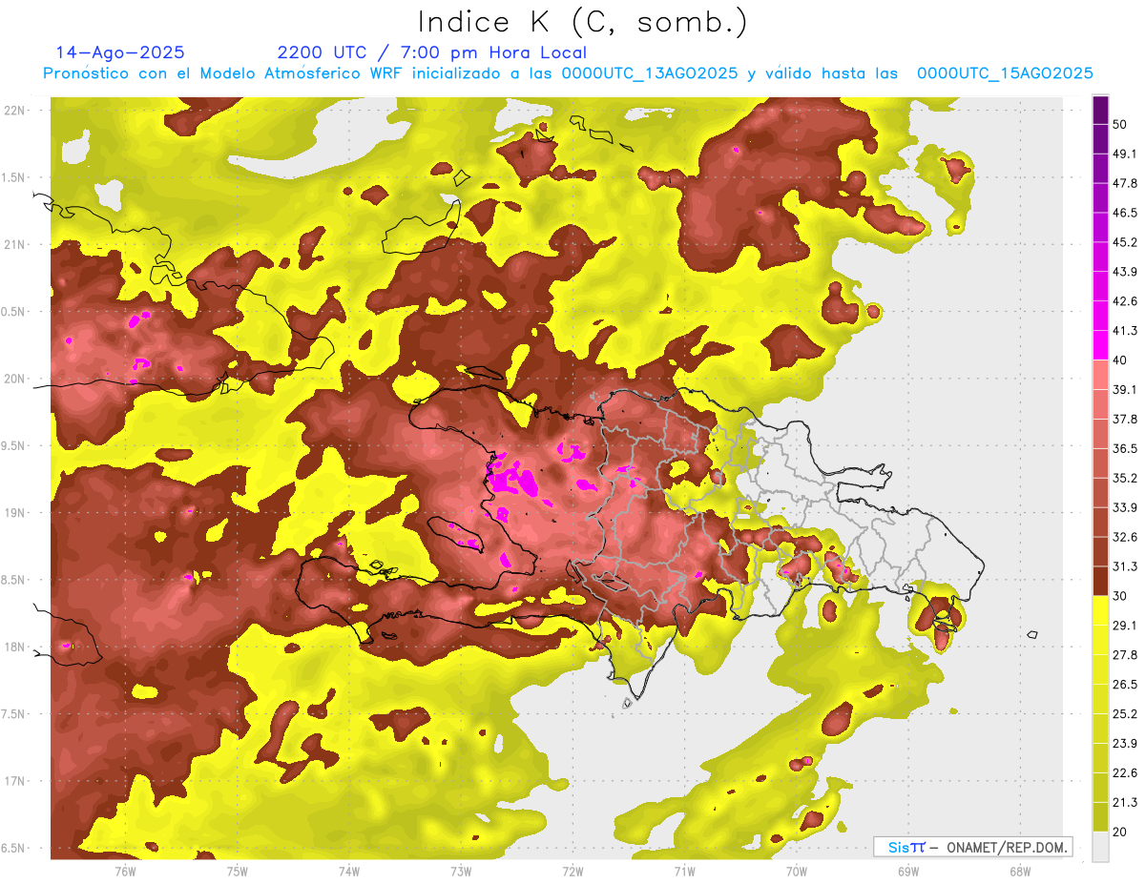The height and width of the screenshot is (884, 1145).
Task: Click the colorbar value "27.8"
Action: point(1124,655)
